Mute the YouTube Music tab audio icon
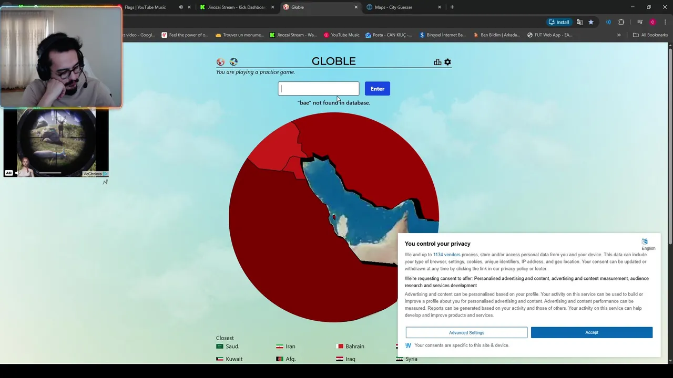The image size is (673, 378). (x=181, y=7)
